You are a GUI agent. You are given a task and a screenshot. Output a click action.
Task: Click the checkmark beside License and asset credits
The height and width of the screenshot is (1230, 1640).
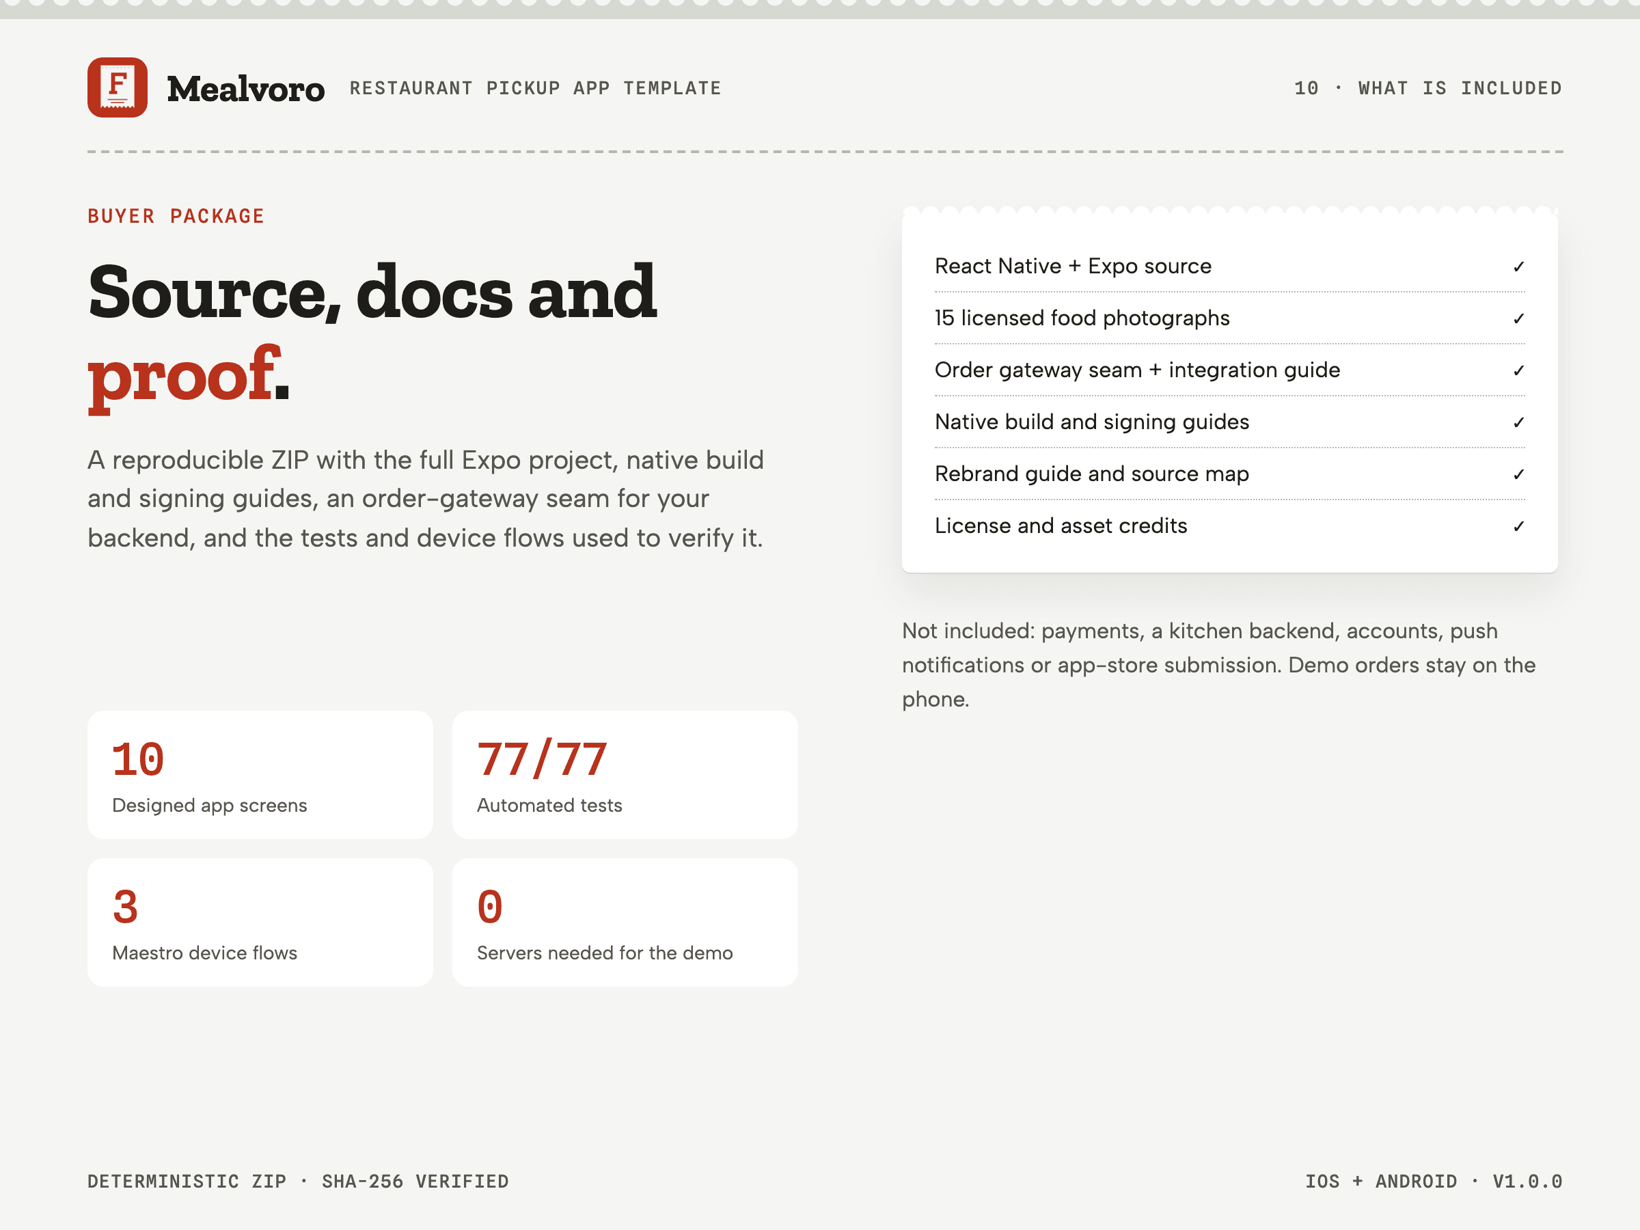tap(1518, 525)
